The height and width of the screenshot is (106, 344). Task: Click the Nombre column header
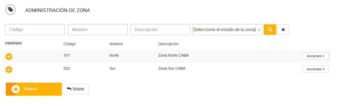point(116,44)
